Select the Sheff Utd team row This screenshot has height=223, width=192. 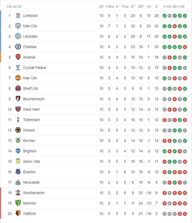point(99,88)
